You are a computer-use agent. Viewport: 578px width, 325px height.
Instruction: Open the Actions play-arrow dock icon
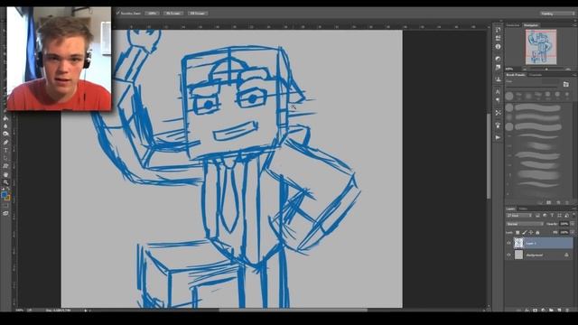(498, 137)
